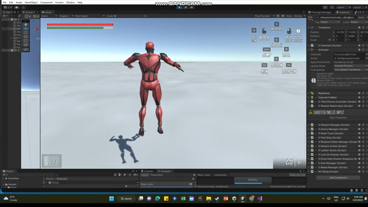The height and width of the screenshot is (207, 368).
Task: Open the Display 1 dropdown
Action: click(x=66, y=16)
